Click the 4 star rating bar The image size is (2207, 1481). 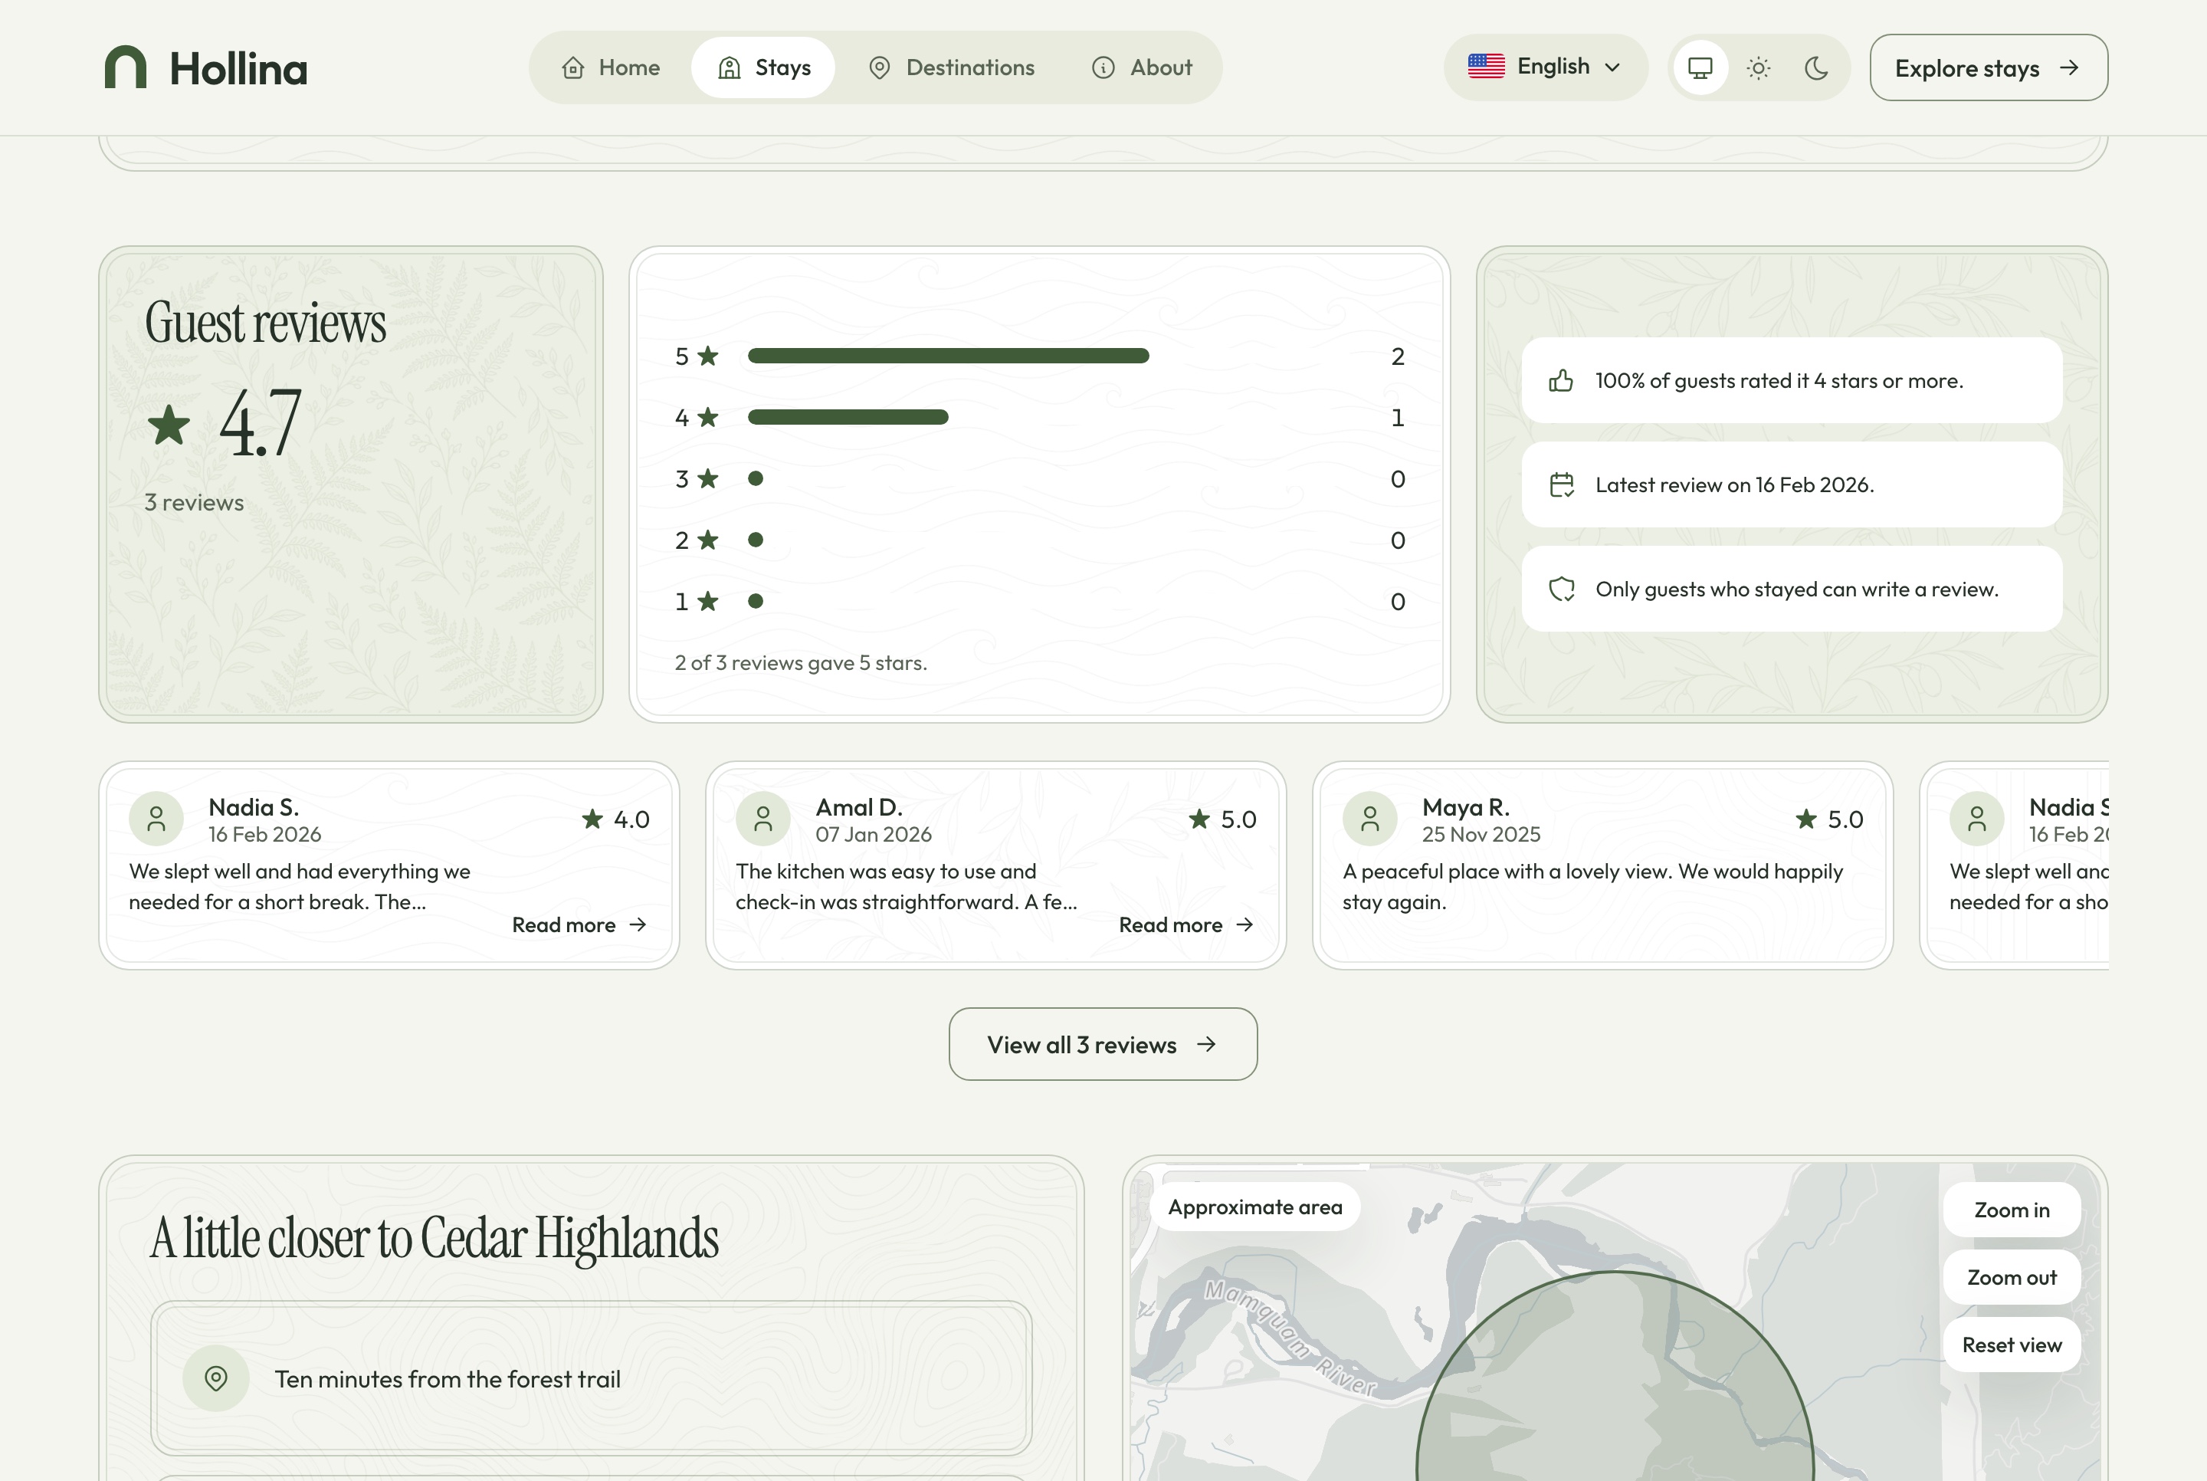coord(848,418)
